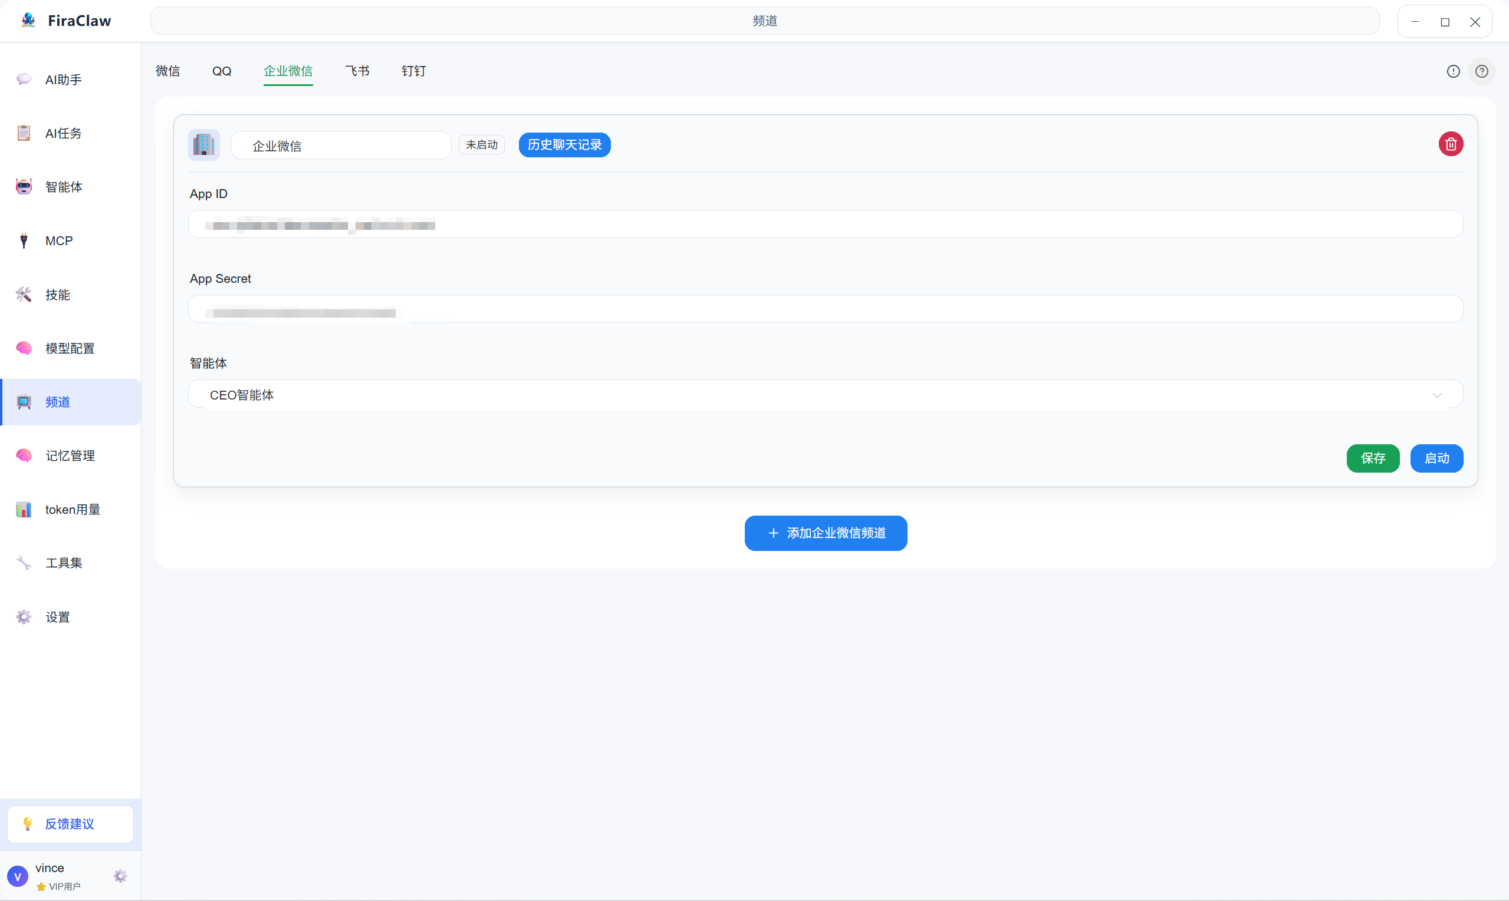This screenshot has height=901, width=1509.
Task: Click the info exclamation icon at top right
Action: pos(1453,72)
